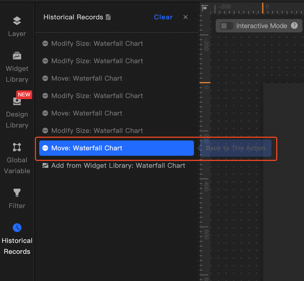This screenshot has height=281, width=304.
Task: Select the Historical Records clock icon
Action: pos(17,228)
